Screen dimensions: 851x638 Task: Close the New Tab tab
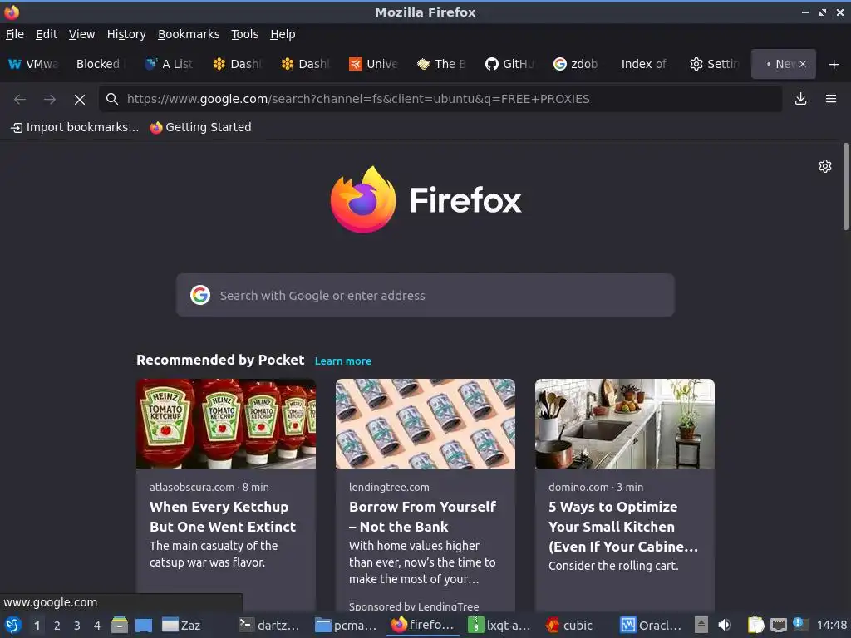click(803, 64)
